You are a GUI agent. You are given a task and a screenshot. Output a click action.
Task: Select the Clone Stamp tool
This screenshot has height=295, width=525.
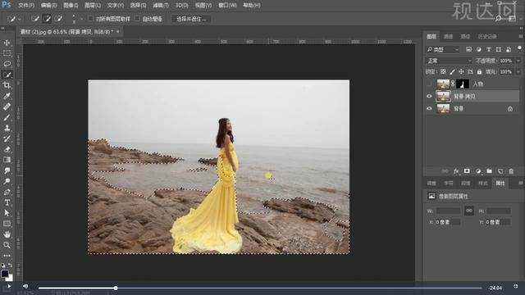[7, 128]
